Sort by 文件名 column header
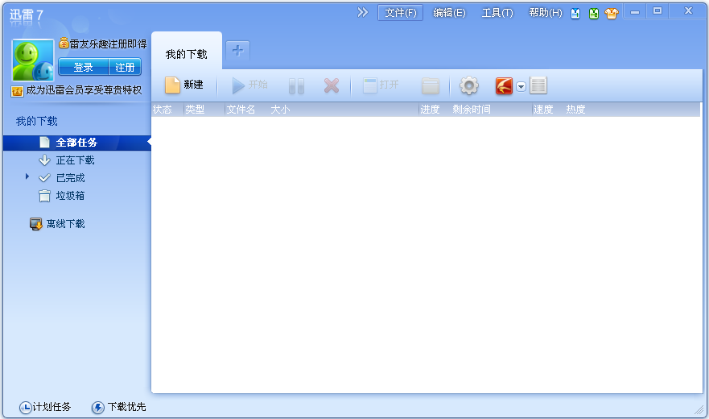 click(x=241, y=109)
